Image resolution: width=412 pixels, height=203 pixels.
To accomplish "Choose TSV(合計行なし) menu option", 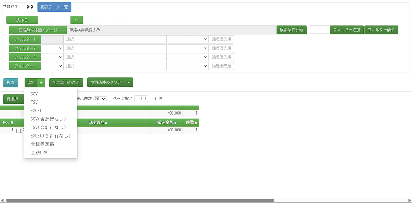I will (x=51, y=127).
